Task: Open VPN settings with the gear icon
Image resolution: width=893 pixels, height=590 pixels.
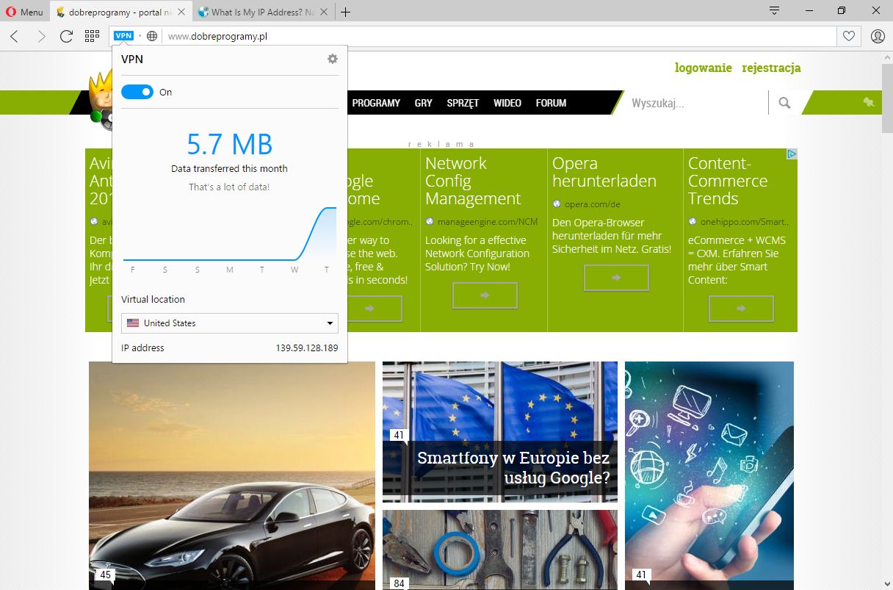Action: (333, 59)
